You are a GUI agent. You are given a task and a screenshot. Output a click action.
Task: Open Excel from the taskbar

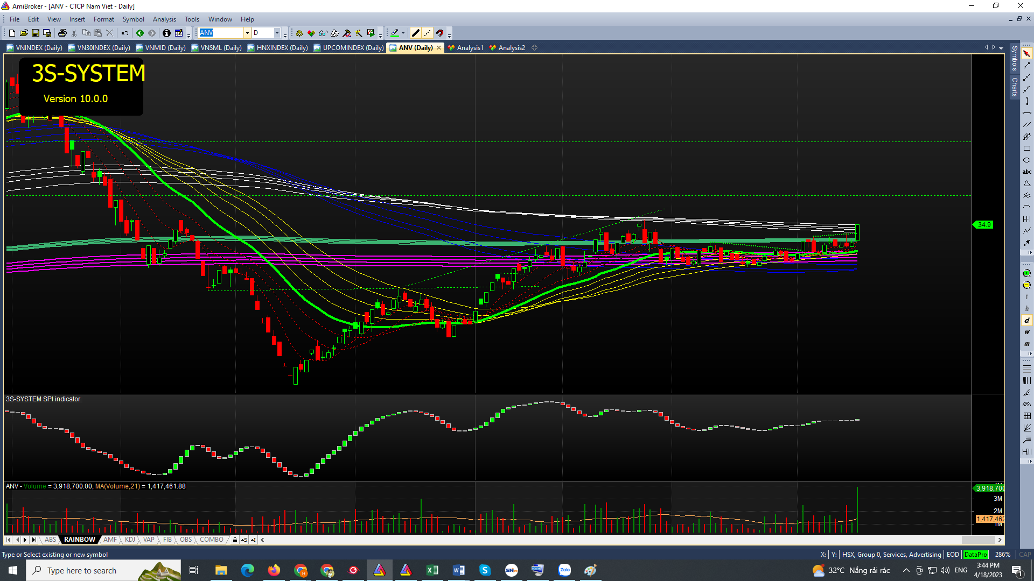[432, 570]
